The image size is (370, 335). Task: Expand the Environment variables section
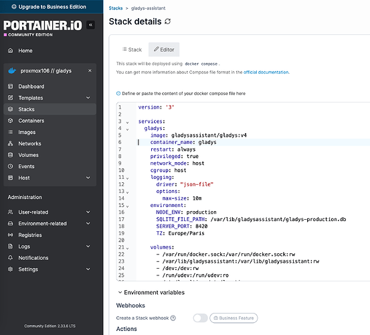coord(151,293)
